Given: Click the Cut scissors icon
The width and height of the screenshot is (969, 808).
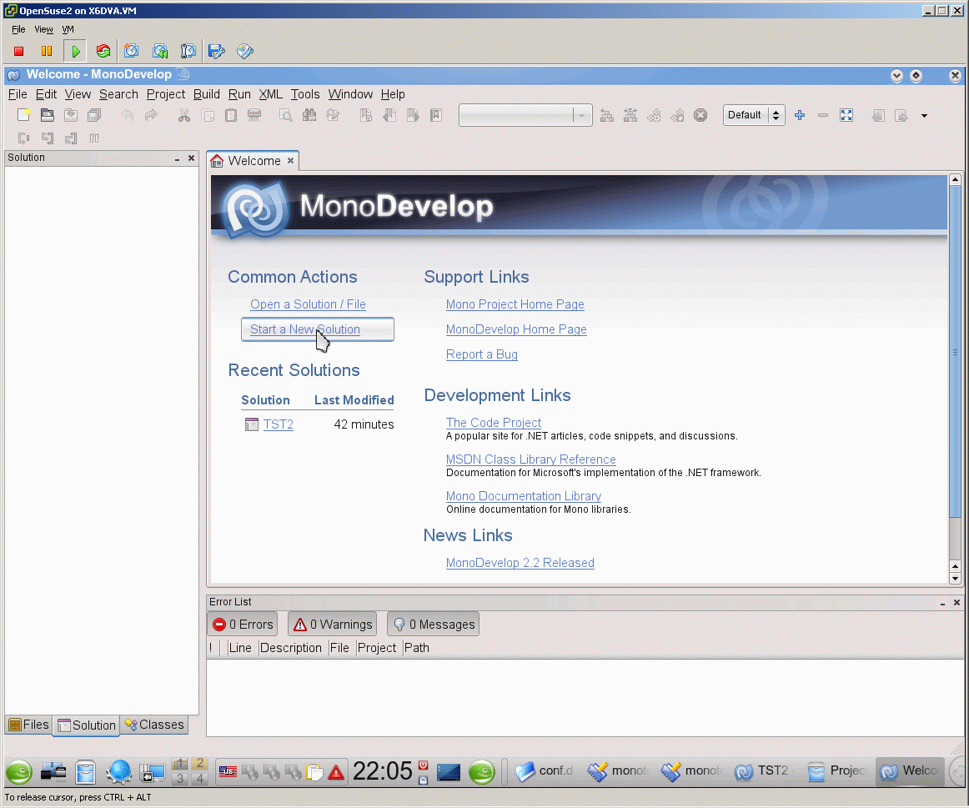Looking at the screenshot, I should click(184, 115).
